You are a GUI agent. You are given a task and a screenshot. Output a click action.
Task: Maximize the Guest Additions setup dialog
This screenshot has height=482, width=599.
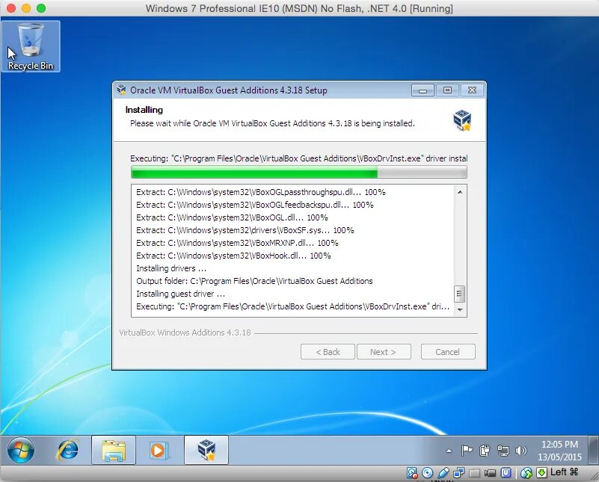[x=447, y=90]
